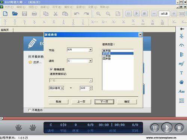Click the Save floppy disk icon
This screenshot has width=187, height=140.
point(25,13)
